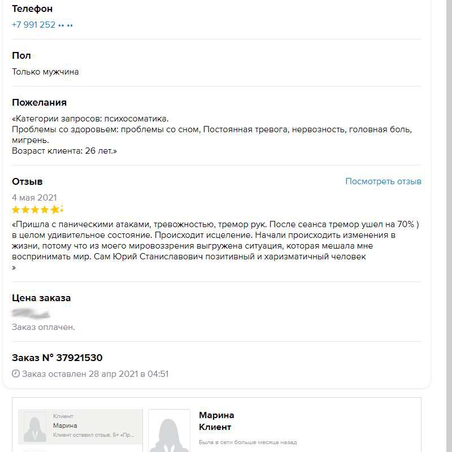Click the "Был в сети" last-seen status
The height and width of the screenshot is (452, 452).
pyautogui.click(x=247, y=442)
